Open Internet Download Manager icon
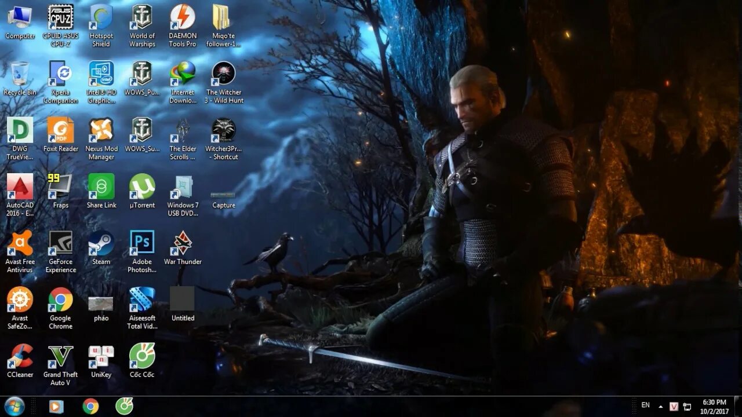The height and width of the screenshot is (417, 742). [183, 82]
